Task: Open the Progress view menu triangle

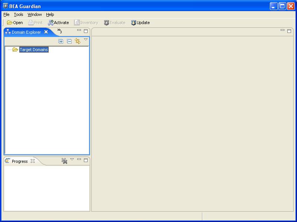Action: (72, 159)
